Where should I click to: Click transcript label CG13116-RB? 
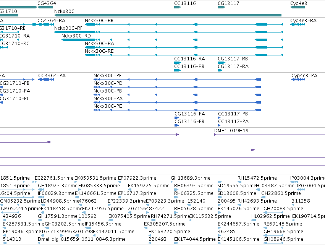pos(189,67)
